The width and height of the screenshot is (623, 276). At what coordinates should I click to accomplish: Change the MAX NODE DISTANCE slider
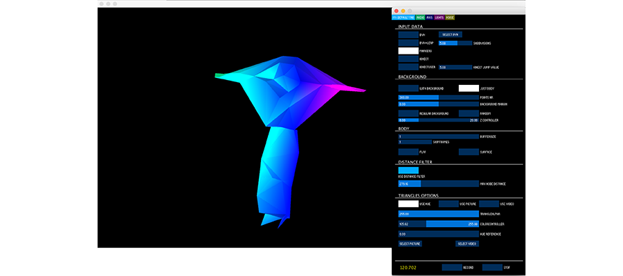click(x=439, y=184)
